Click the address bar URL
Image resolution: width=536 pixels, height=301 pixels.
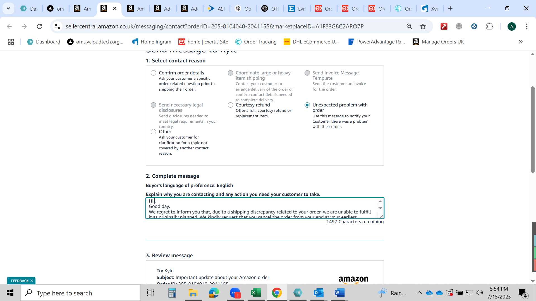(x=214, y=26)
